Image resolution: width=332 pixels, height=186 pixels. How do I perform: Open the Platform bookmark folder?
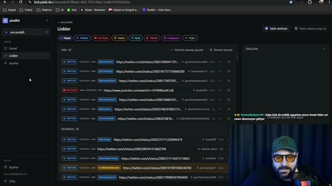point(44,10)
